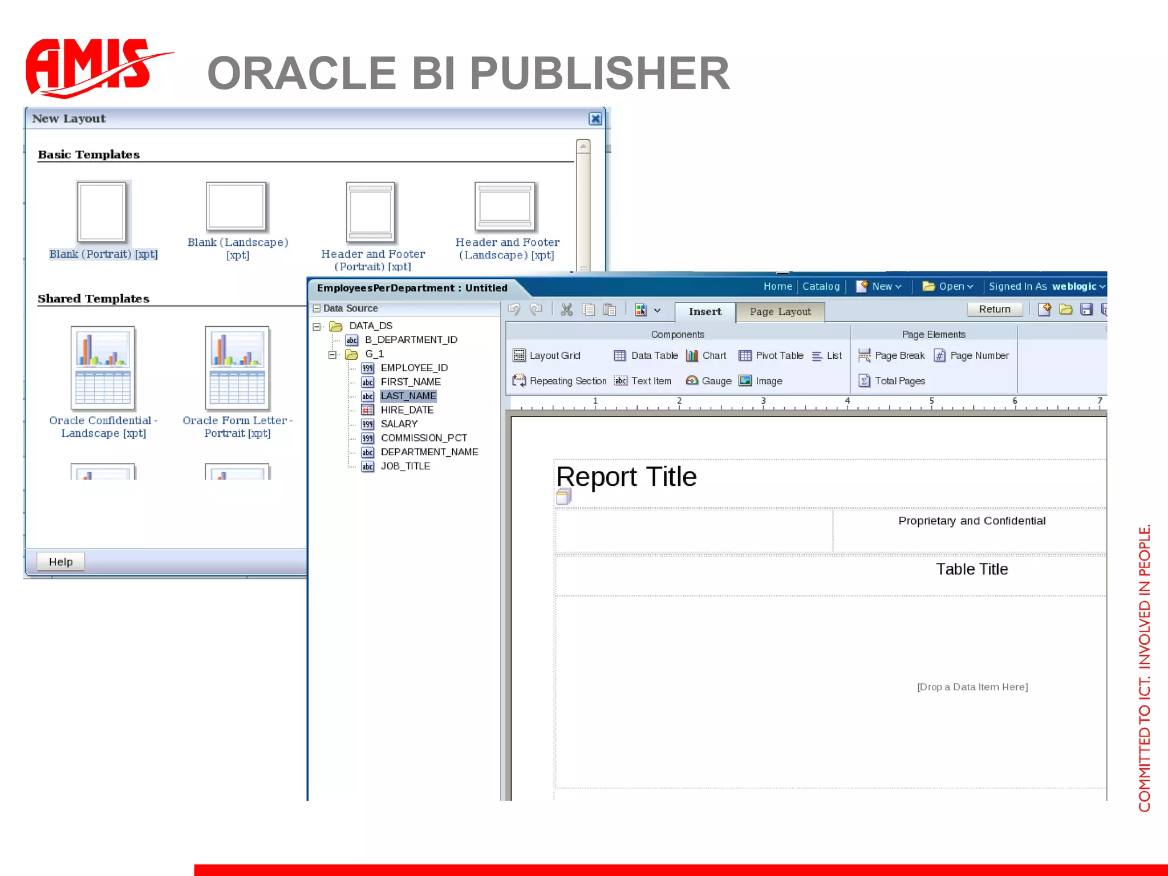Click the Redo icon in toolbar
1168x876 pixels.
[x=536, y=309]
